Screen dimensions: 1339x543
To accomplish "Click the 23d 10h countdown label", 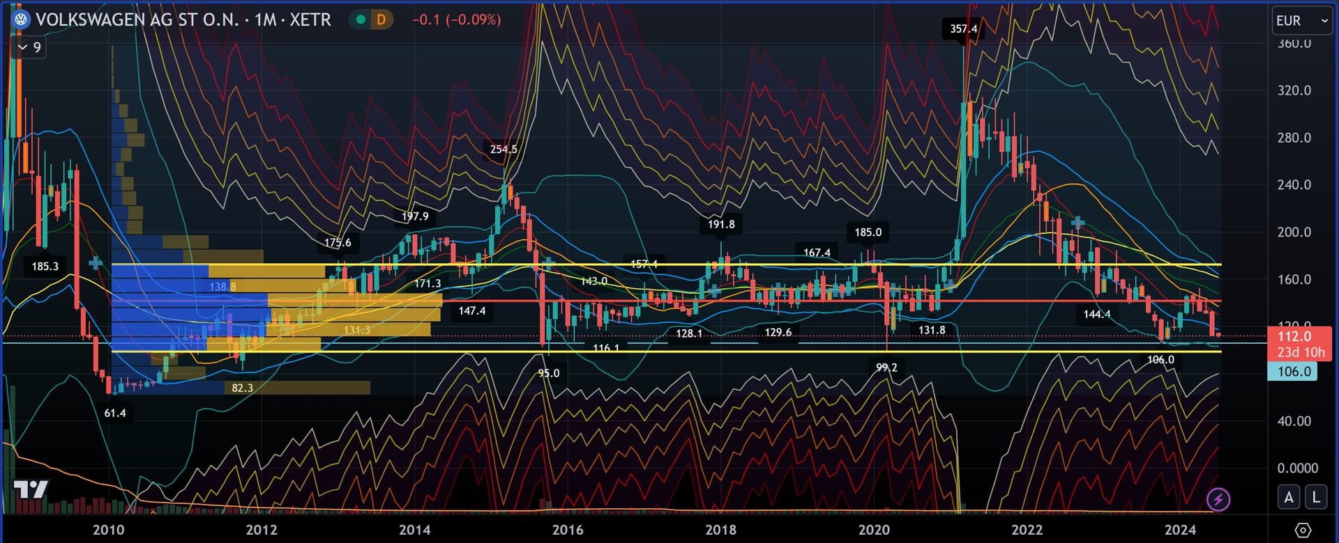I will tap(1301, 352).
